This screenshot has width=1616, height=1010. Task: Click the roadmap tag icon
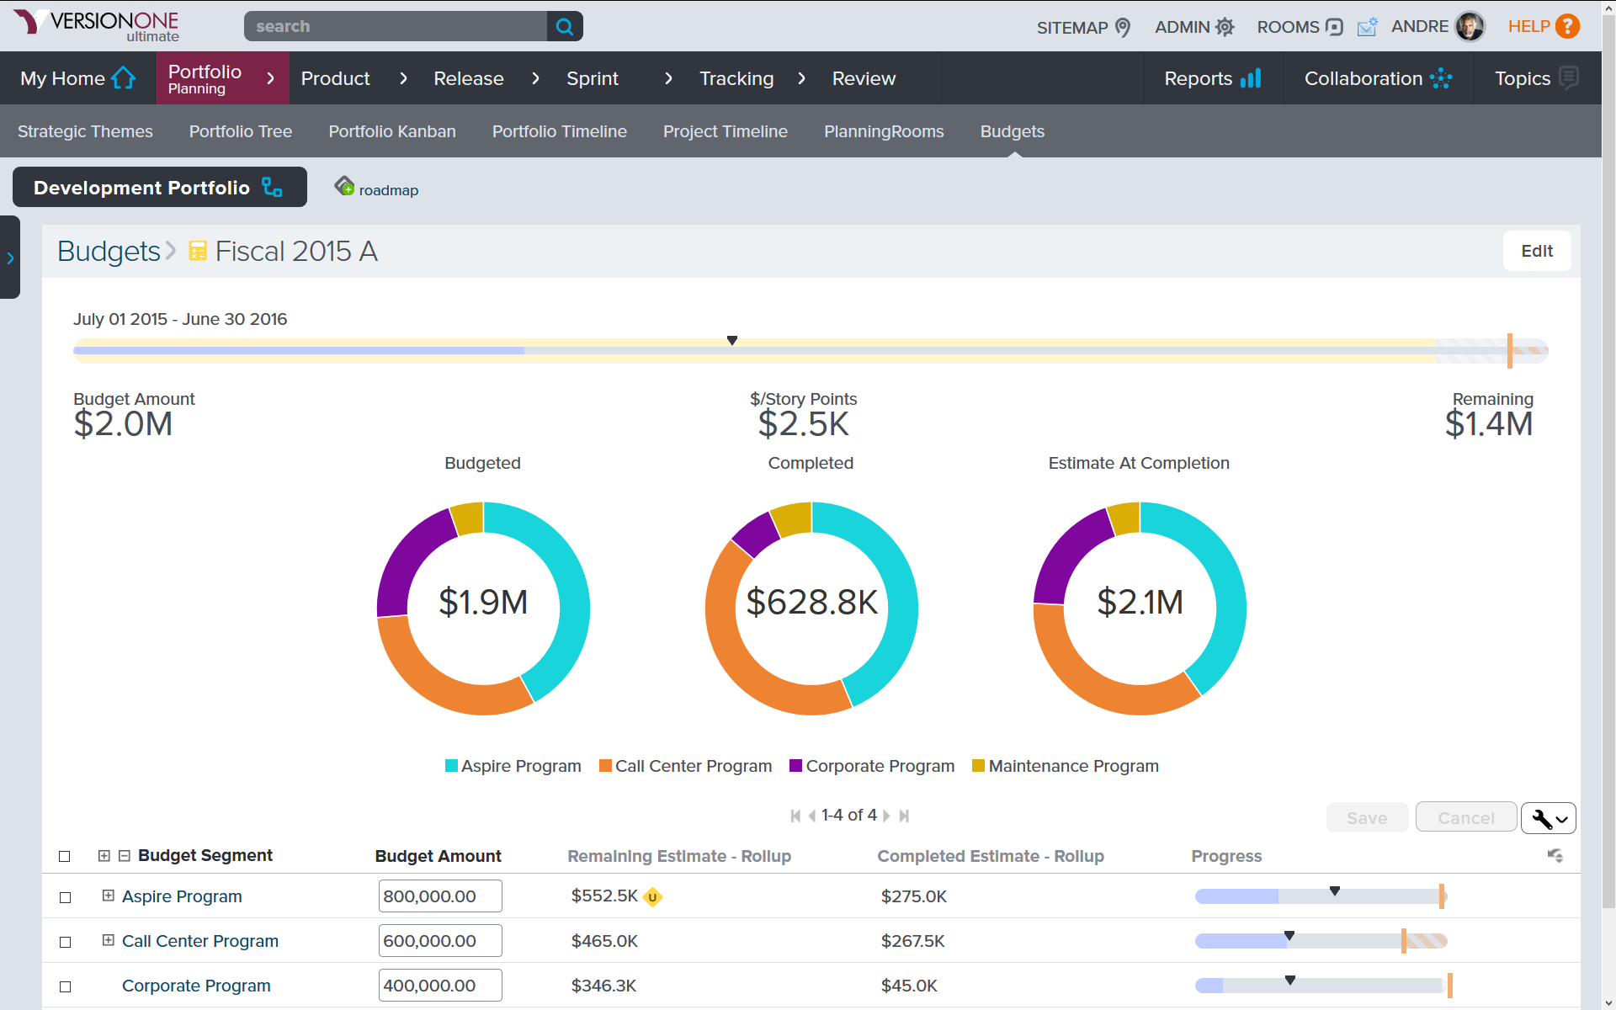(344, 186)
